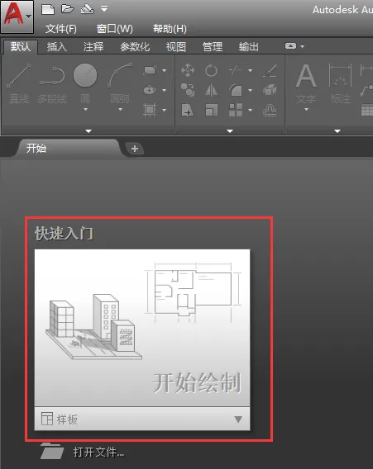The height and width of the screenshot is (469, 373).
Task: Expand the Ellipse tool dropdown arrow
Action: (x=165, y=90)
